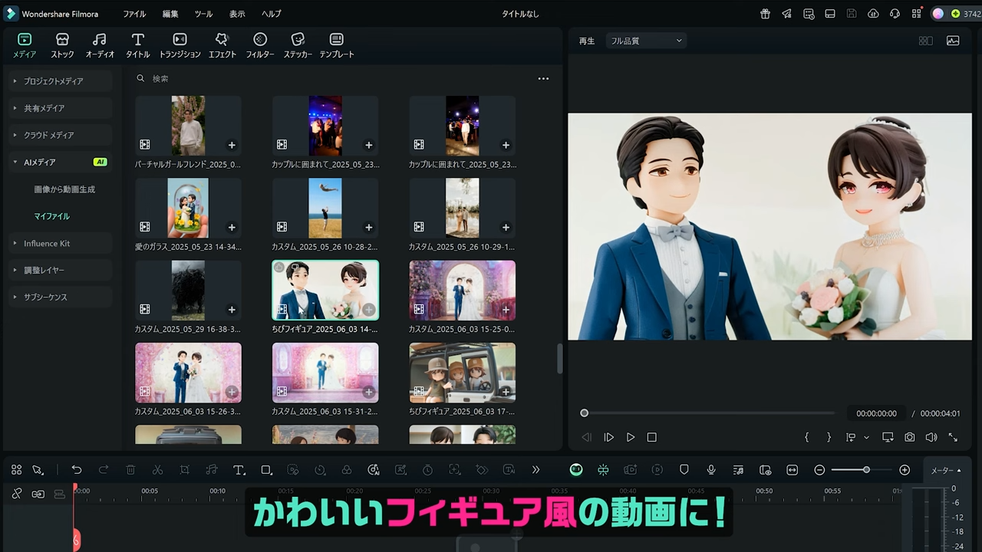This screenshot has width=982, height=552.
Task: Expand more timeline tools double chevron
Action: point(535,470)
